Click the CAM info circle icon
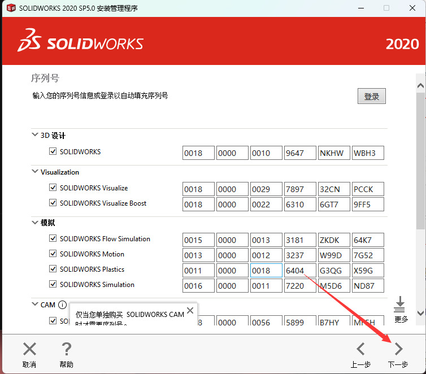The image size is (426, 374). click(62, 305)
